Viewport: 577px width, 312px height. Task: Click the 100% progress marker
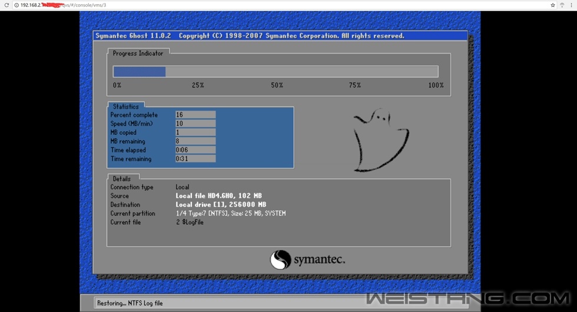(x=436, y=85)
